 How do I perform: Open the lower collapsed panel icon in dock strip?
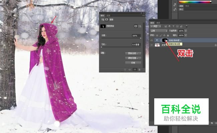pyautogui.click(x=175, y=9)
